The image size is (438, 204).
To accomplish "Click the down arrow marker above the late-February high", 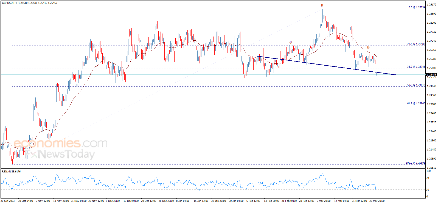I will click(x=291, y=42).
